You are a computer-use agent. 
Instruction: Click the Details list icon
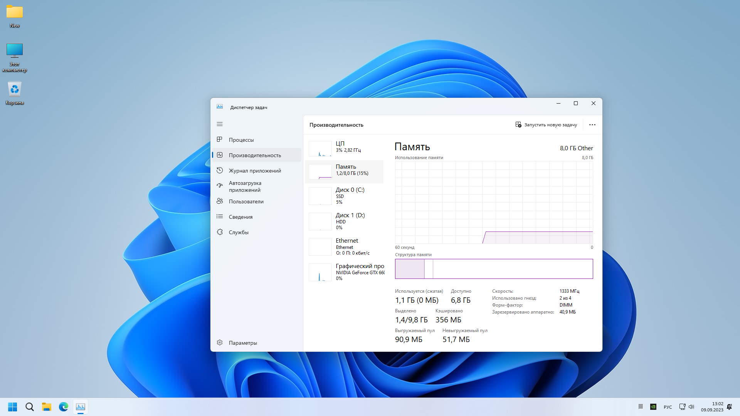tap(220, 216)
